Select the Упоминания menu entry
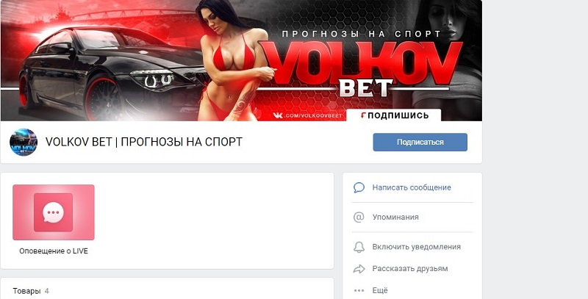Image resolution: width=588 pixels, height=299 pixels. click(395, 217)
